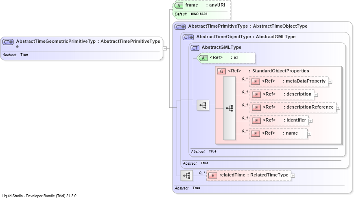Click the 'AbstractTimePrimitiveType : AbstractTimeObjectType' heading

tap(248, 26)
